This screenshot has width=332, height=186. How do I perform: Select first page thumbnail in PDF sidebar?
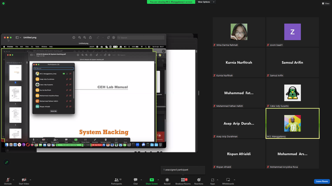pyautogui.click(x=15, y=73)
